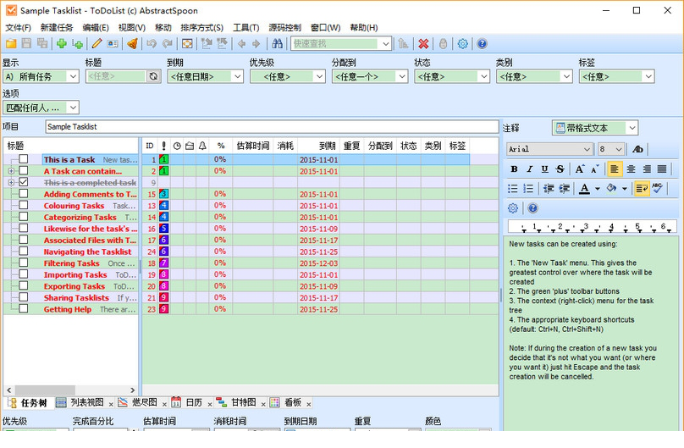Click the 分配到 column header
The width and height of the screenshot is (684, 448).
pos(380,147)
